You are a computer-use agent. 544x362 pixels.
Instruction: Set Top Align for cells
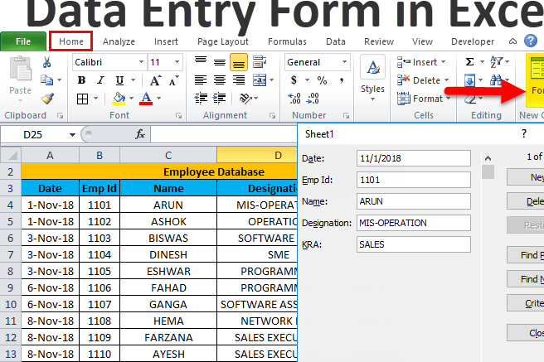coord(201,61)
